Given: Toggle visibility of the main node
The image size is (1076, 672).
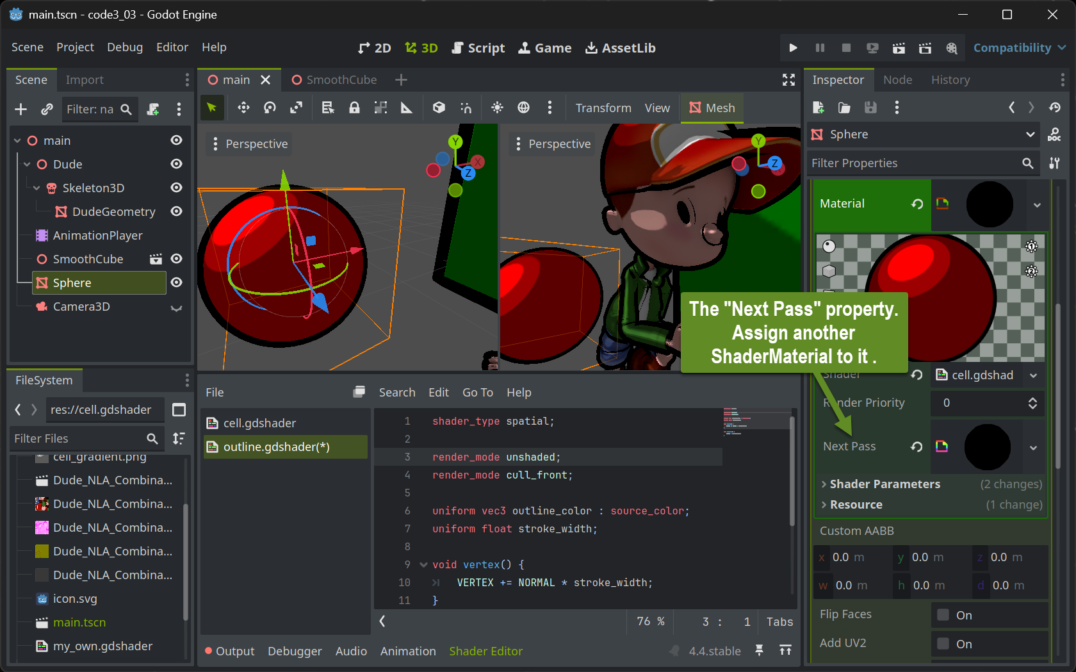Looking at the screenshot, I should 177,140.
